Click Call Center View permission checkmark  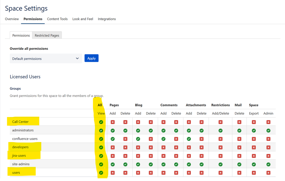point(101,122)
